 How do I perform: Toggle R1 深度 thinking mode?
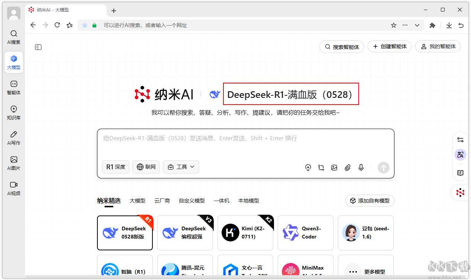(x=115, y=167)
